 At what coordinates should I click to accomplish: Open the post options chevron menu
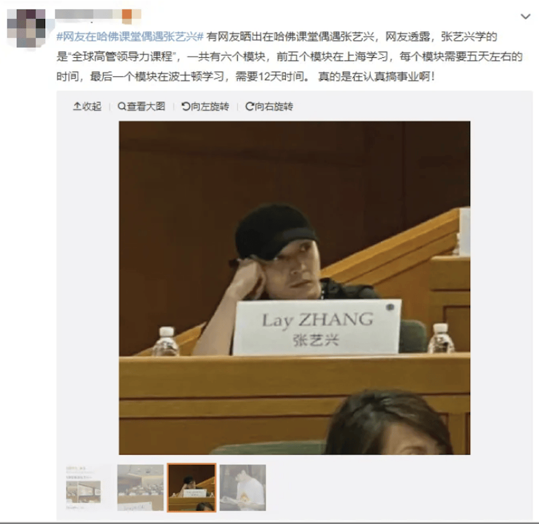(x=525, y=17)
